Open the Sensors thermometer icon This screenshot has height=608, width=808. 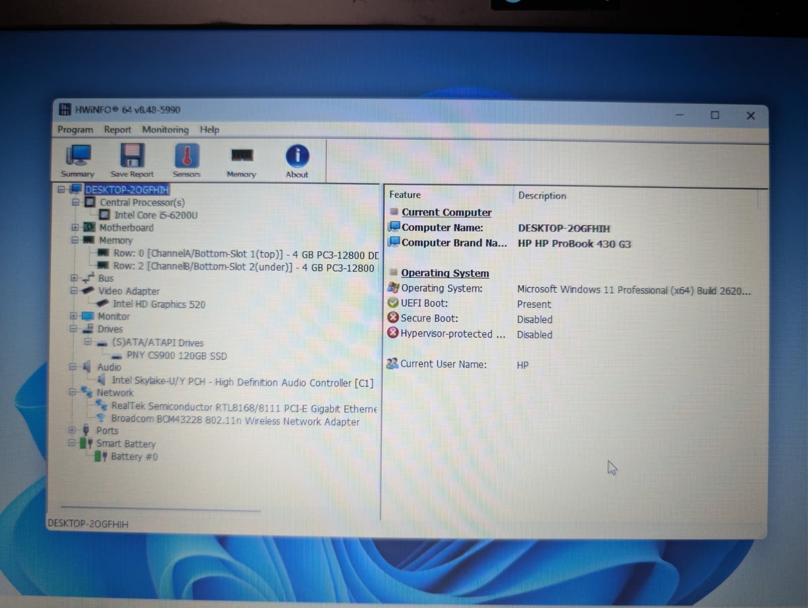pyautogui.click(x=187, y=156)
